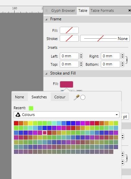Switch to the Glyph Browser tab

[63, 11]
